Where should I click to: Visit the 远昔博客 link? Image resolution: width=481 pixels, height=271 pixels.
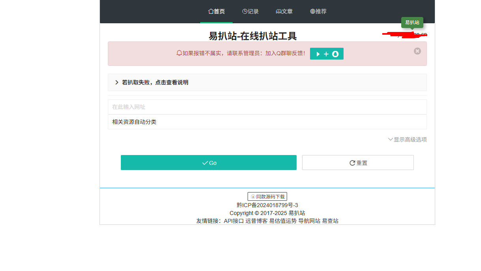click(x=256, y=221)
